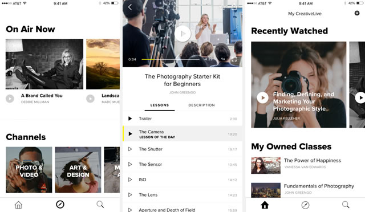This screenshot has height=212, width=365.
Task: Seek on the video progress bar
Action: pyautogui.click(x=171, y=59)
